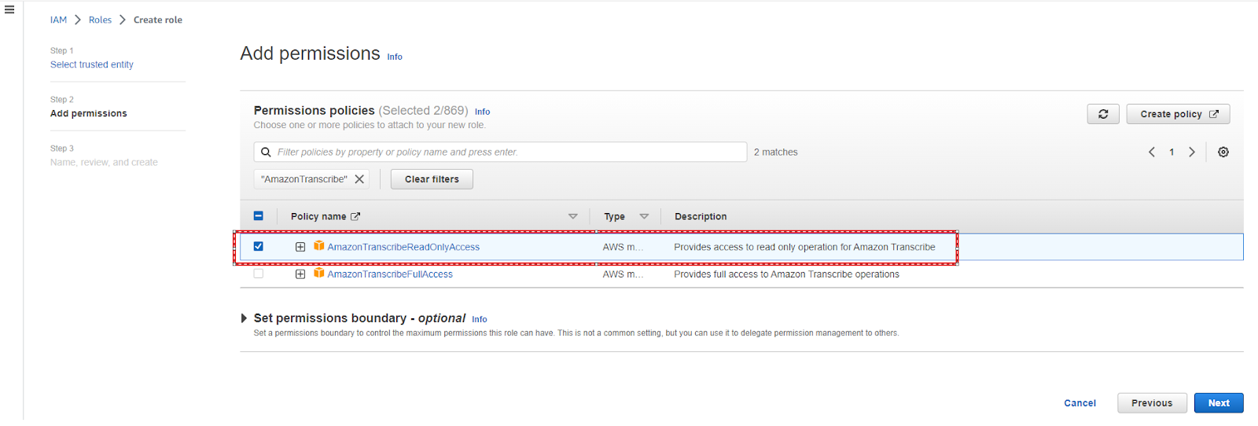Viewport: 1258px width, 426px height.
Task: Go to Roles in breadcrumb
Action: point(100,20)
